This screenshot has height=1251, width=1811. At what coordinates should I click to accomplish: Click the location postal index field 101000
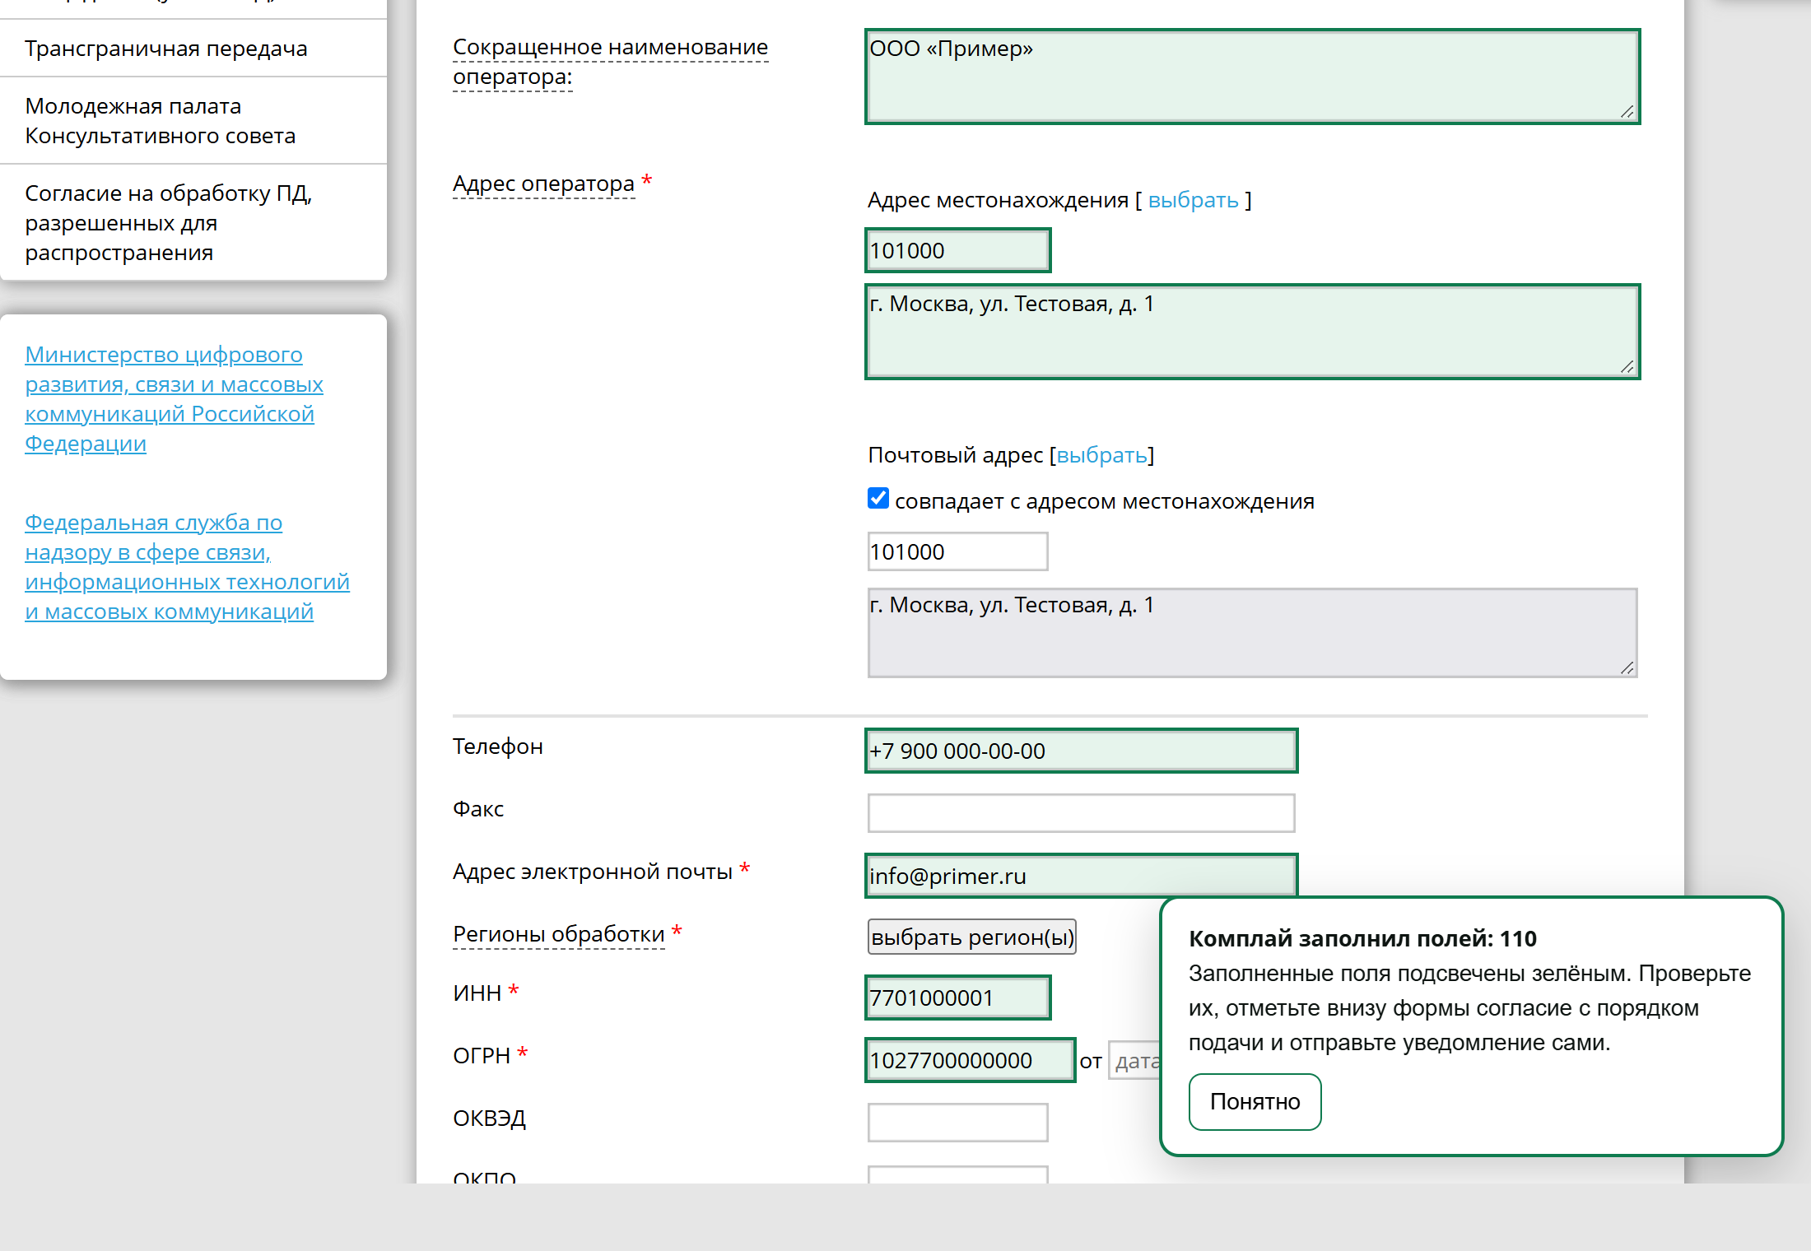tap(958, 250)
